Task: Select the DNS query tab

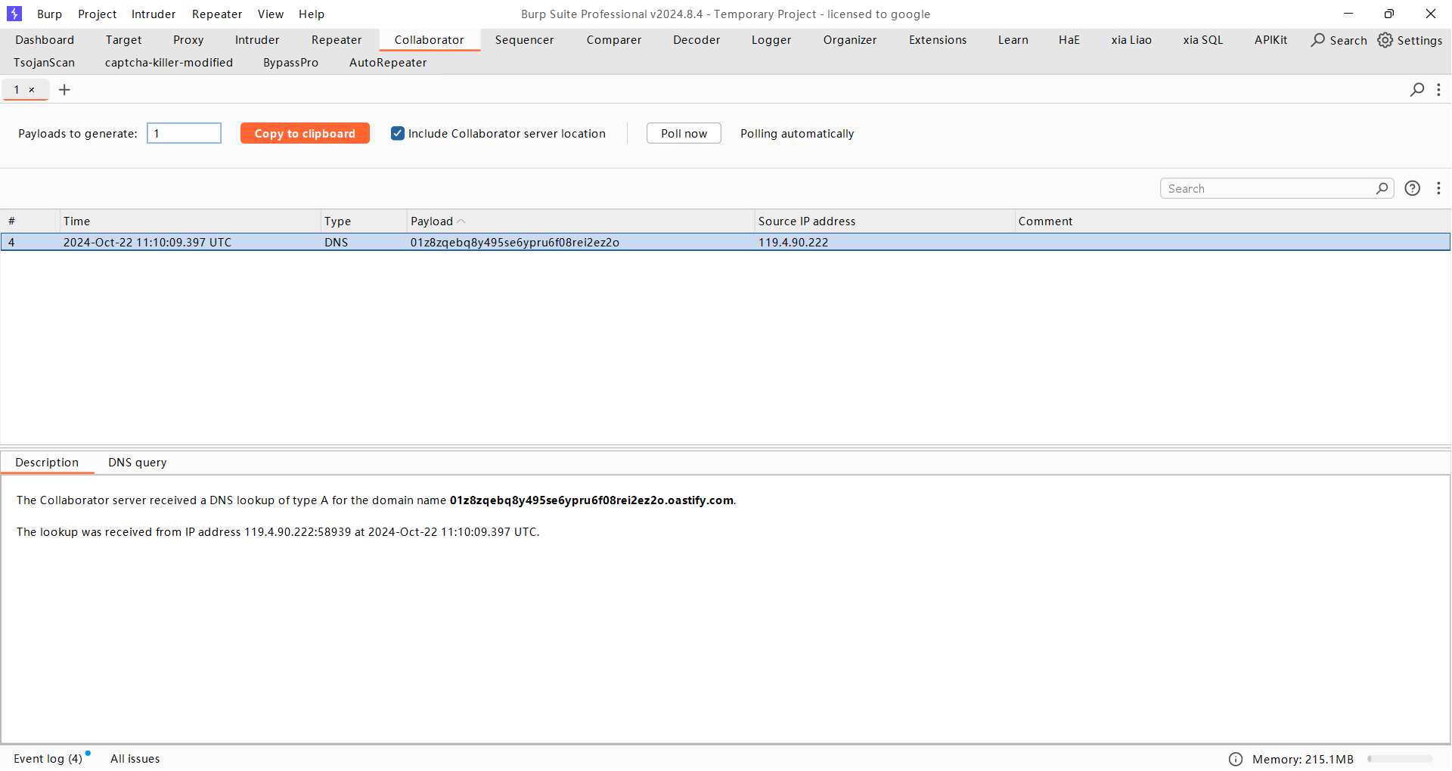Action: point(138,463)
